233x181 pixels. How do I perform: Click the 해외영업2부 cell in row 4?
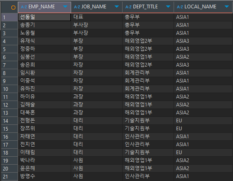[x=148, y=41]
